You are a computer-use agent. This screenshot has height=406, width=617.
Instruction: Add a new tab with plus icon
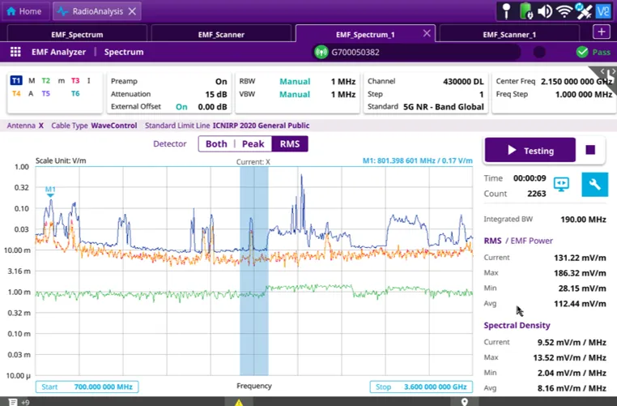pyautogui.click(x=601, y=32)
